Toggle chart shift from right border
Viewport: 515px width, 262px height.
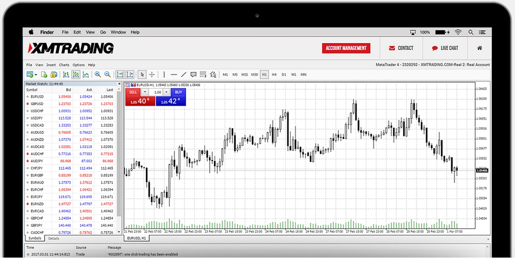130,75
